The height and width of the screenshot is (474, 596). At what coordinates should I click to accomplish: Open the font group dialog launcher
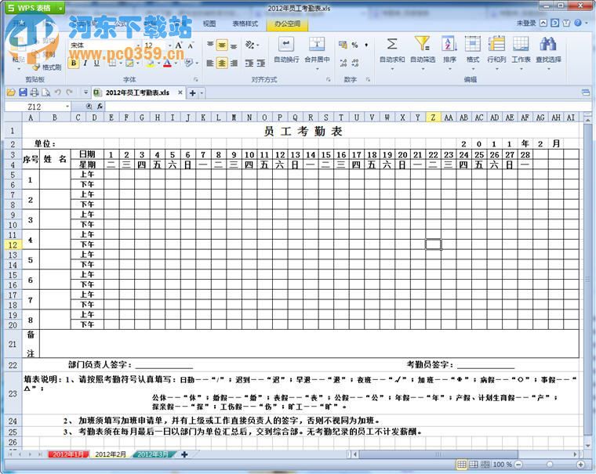196,79
